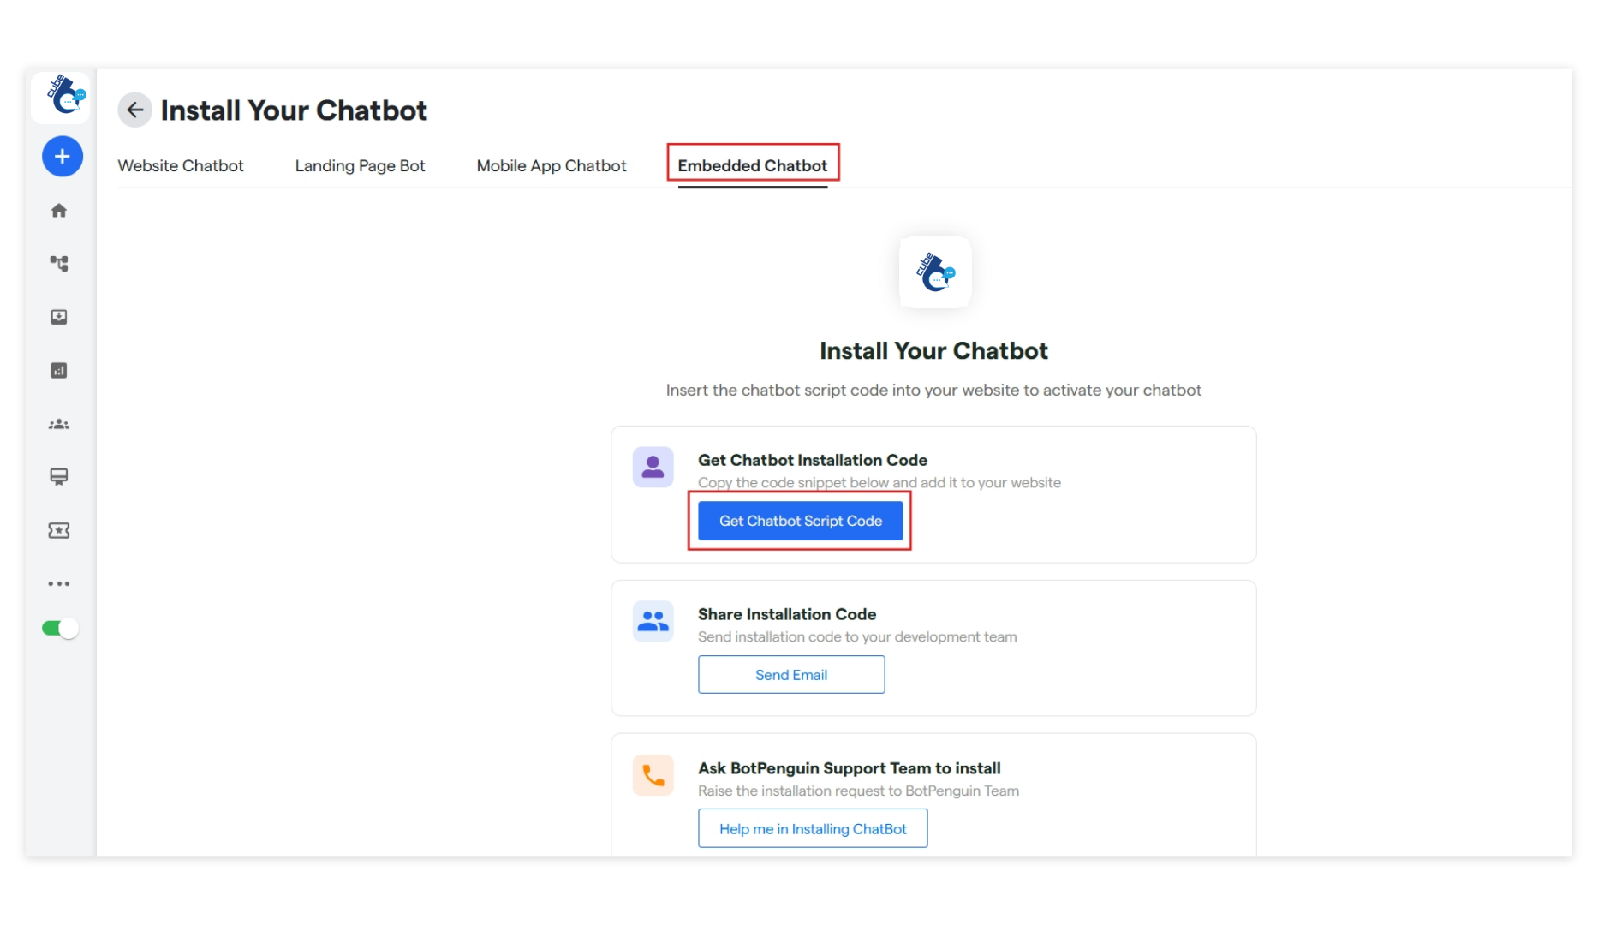
Task: Open the Landing Page Bot tab
Action: (360, 165)
